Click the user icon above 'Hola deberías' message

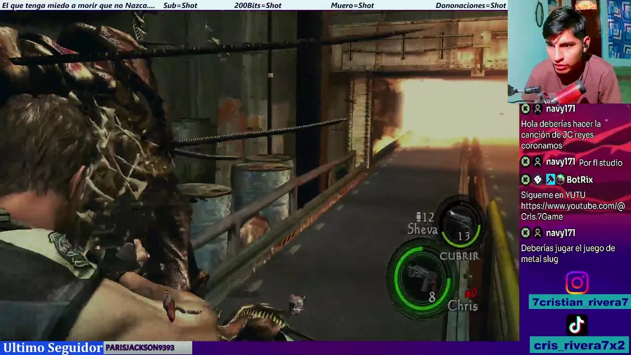tap(538, 109)
